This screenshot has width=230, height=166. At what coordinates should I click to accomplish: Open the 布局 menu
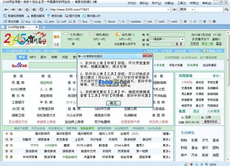[194, 3]
